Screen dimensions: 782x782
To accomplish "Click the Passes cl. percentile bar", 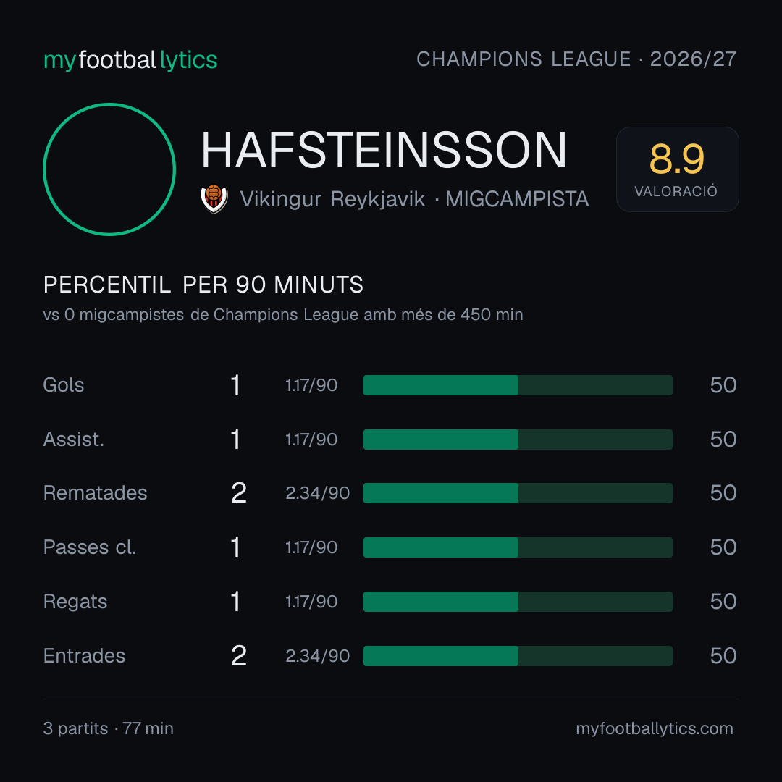I will (518, 547).
